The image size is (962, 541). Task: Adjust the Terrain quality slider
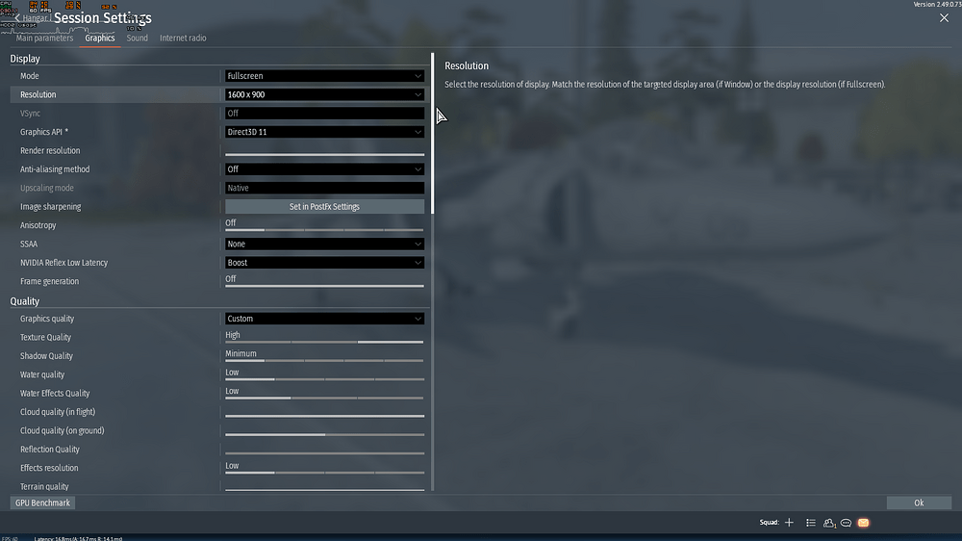(324, 489)
